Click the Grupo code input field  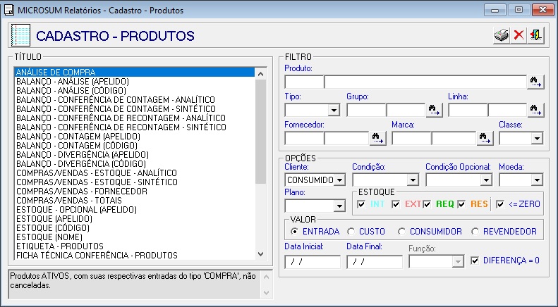[x=366, y=110]
